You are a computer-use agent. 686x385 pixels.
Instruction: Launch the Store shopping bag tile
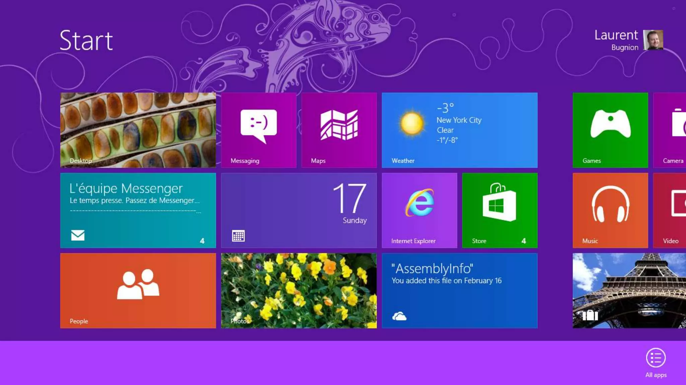pos(500,210)
